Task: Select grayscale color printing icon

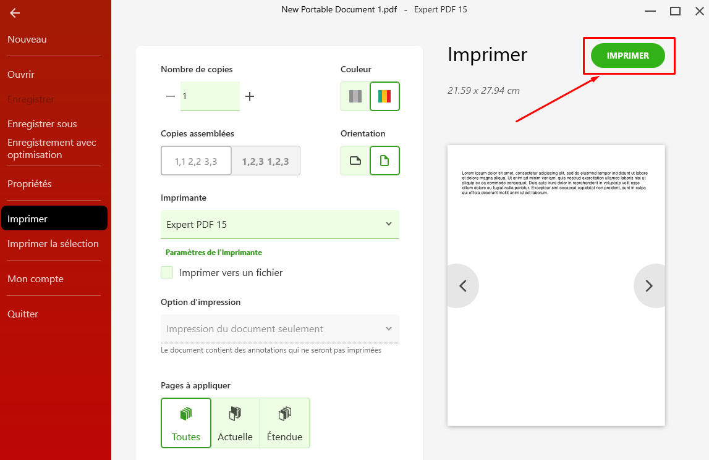Action: (355, 96)
